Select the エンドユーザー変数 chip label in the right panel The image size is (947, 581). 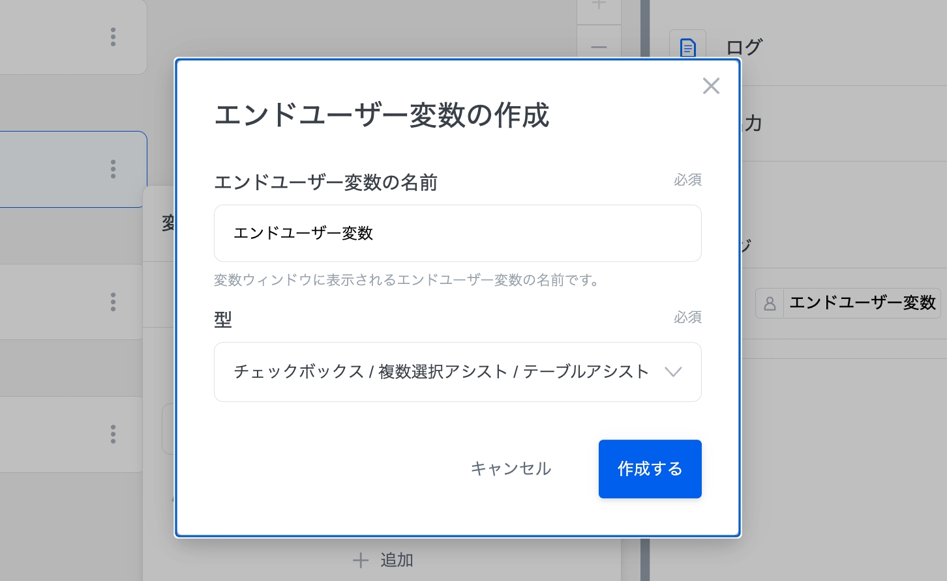click(862, 303)
